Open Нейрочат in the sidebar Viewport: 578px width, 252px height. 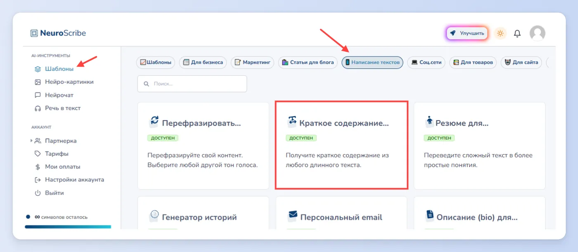click(59, 95)
